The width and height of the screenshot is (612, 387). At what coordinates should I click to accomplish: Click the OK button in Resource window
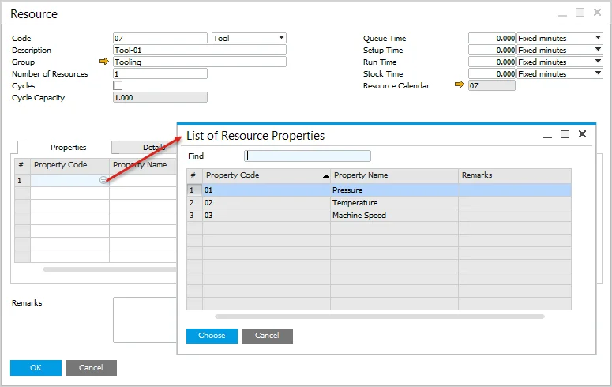coord(36,368)
